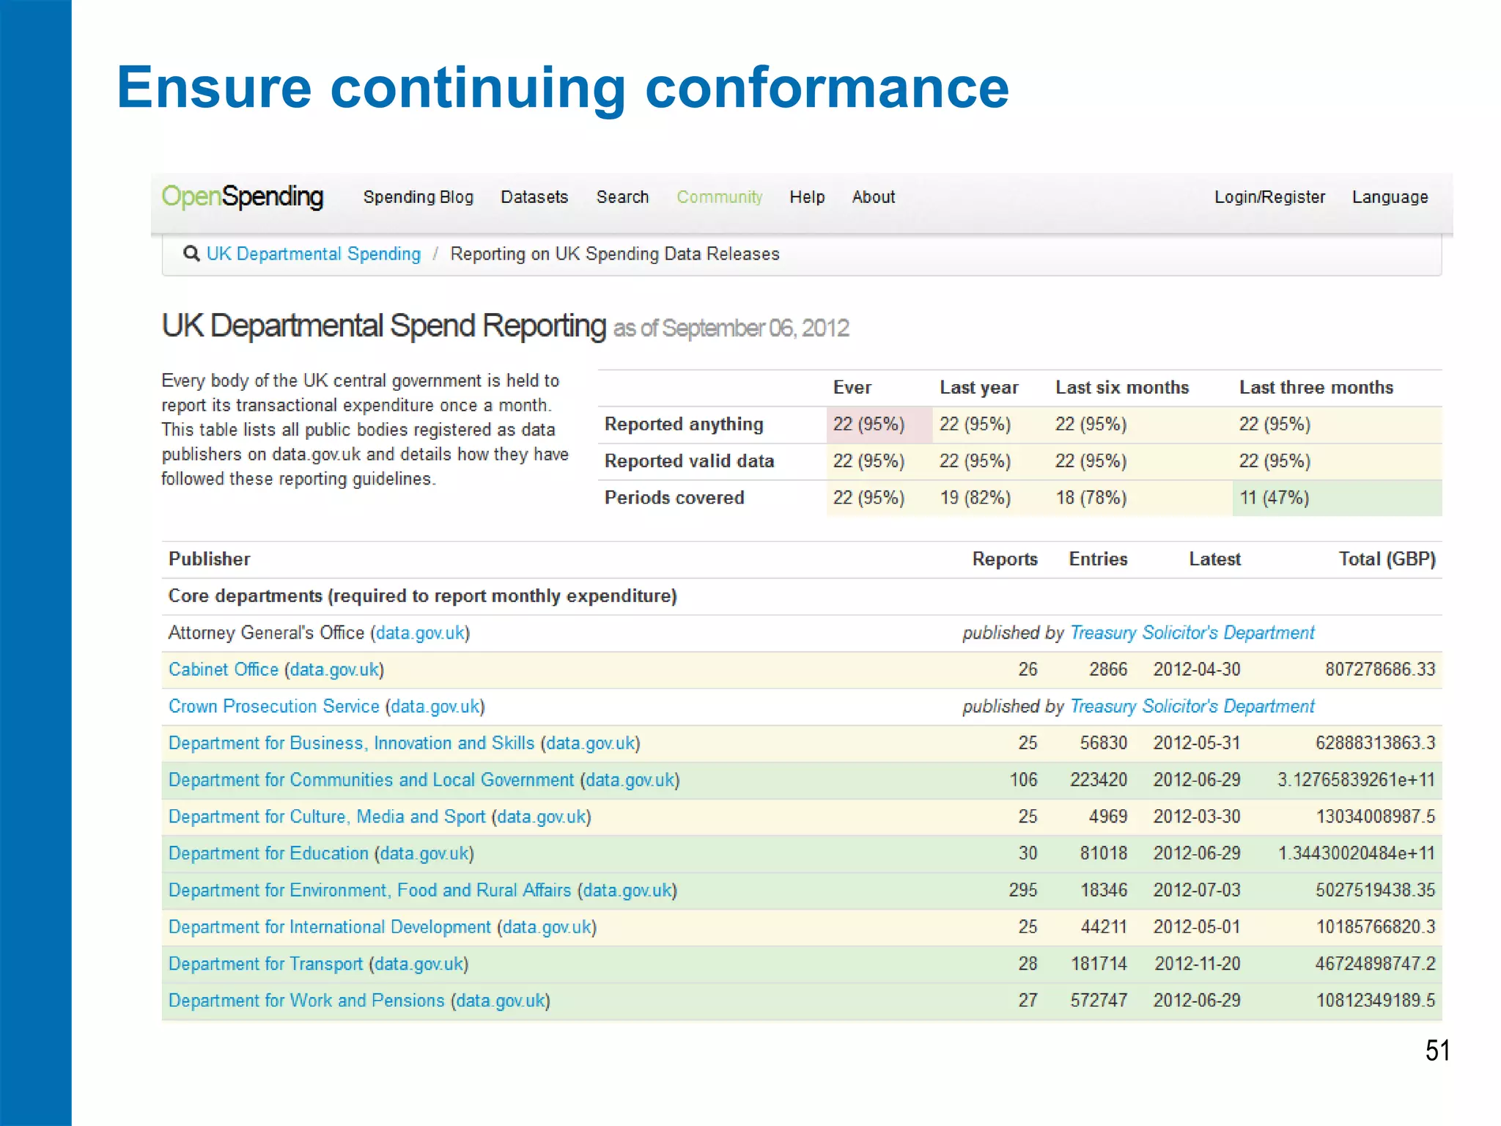Click data.gov.uk link beside Department for Transport
The height and width of the screenshot is (1126, 1501).
[x=419, y=963]
